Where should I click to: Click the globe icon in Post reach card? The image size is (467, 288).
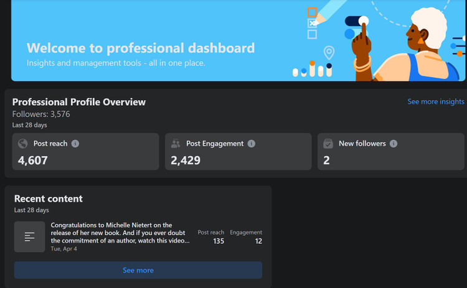coord(23,144)
